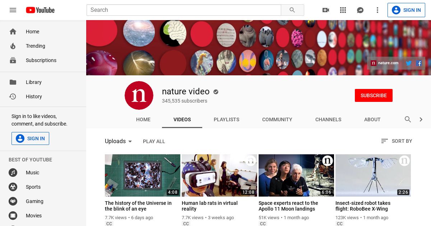Click the History clock icon
Screen dimensions: 431x226
coord(13,96)
